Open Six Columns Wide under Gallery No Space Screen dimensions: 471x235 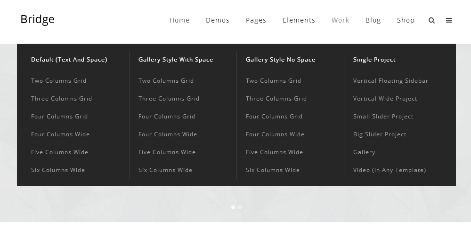click(x=273, y=170)
